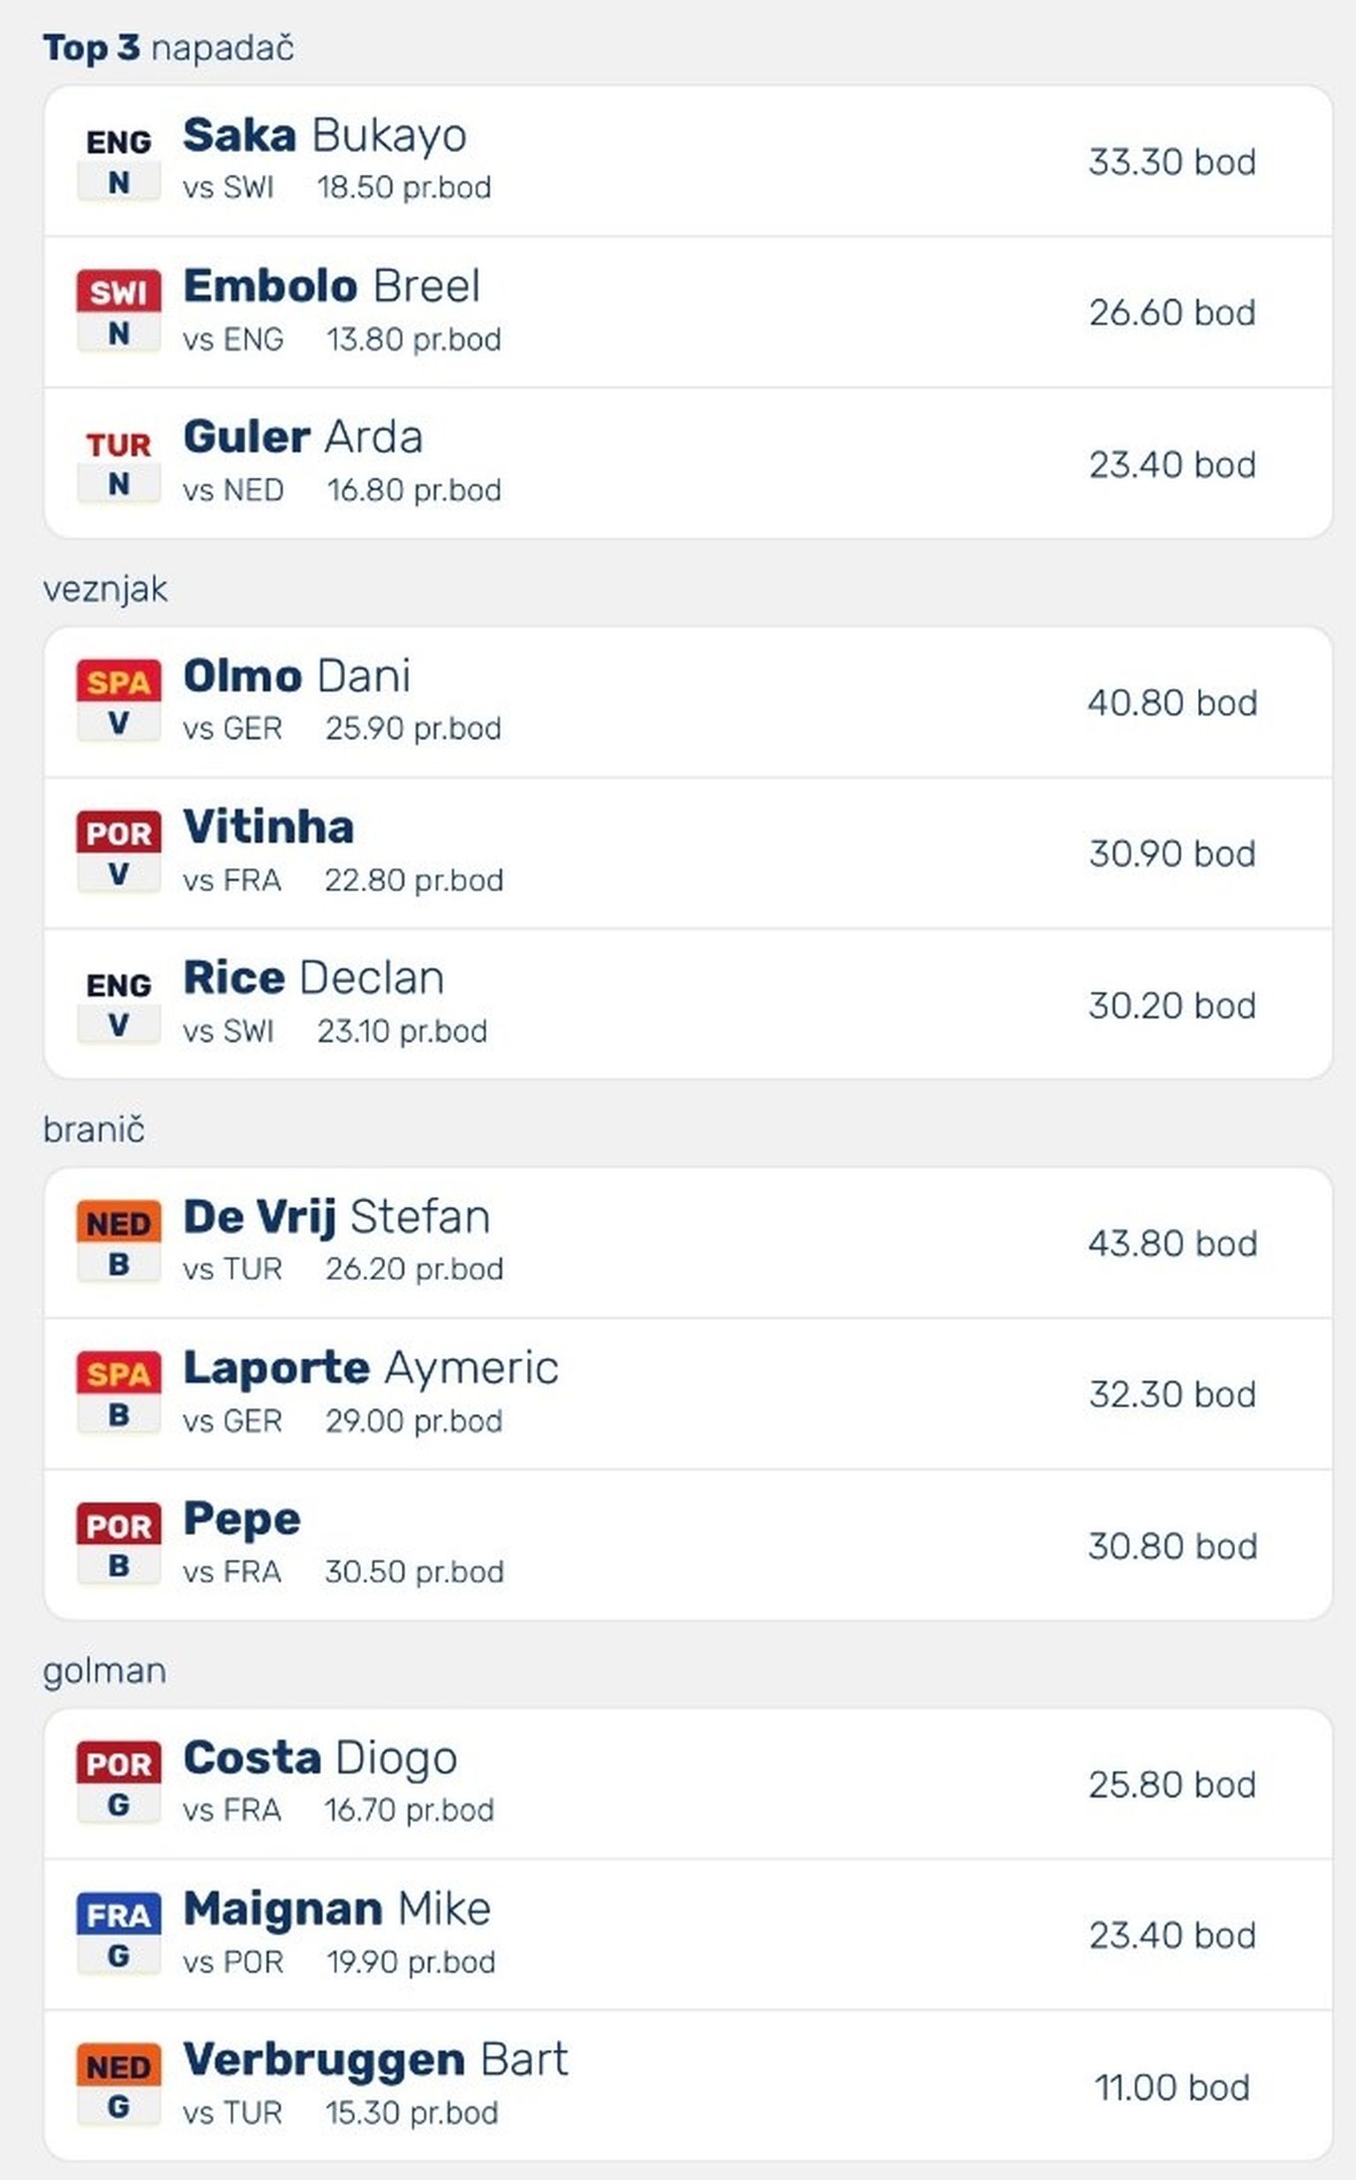Click Embolo's 26.60 bod score
The height and width of the screenshot is (2180, 1356).
(x=1172, y=313)
